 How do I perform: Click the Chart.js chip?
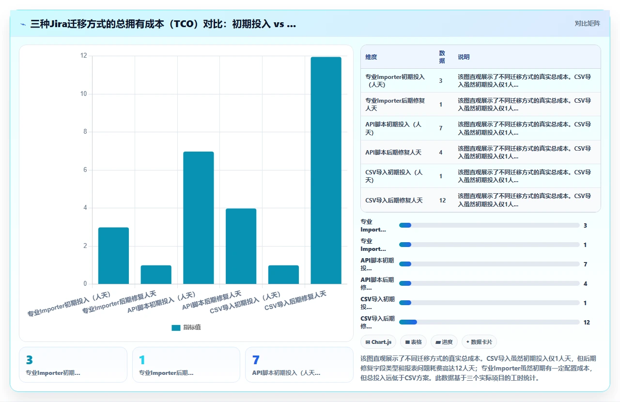coord(378,342)
